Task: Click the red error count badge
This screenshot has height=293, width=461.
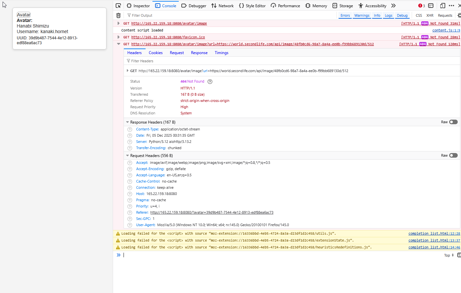Action: (x=422, y=6)
